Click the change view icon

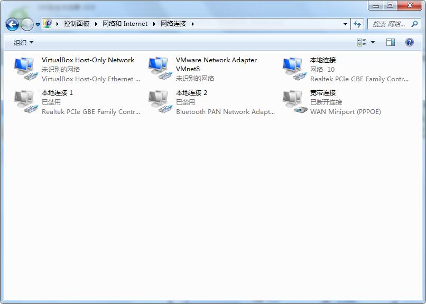pyautogui.click(x=362, y=42)
